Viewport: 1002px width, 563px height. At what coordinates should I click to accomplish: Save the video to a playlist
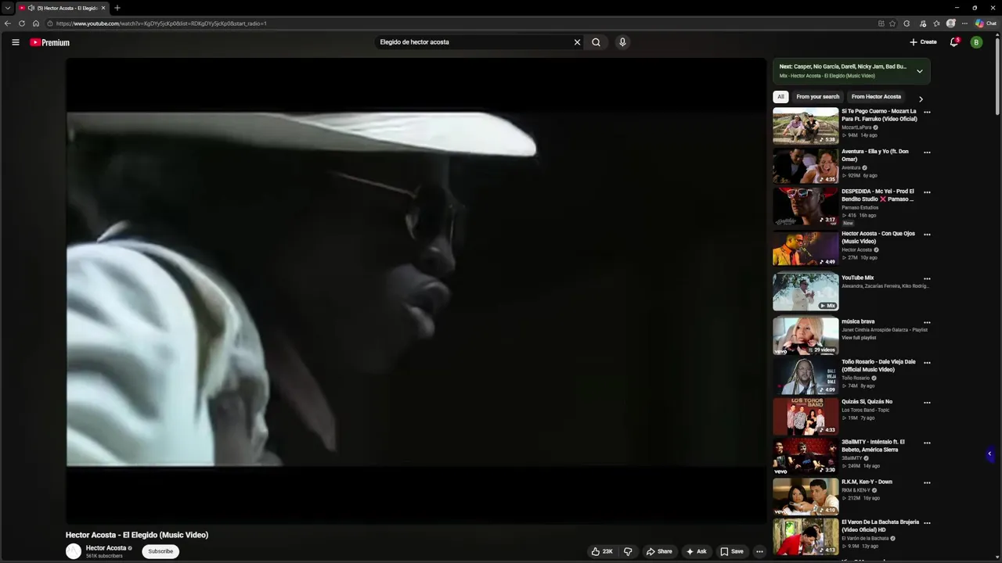(x=731, y=551)
